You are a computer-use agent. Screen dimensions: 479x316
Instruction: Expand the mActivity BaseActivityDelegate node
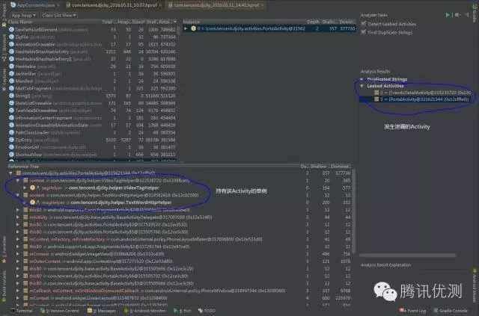(x=18, y=217)
